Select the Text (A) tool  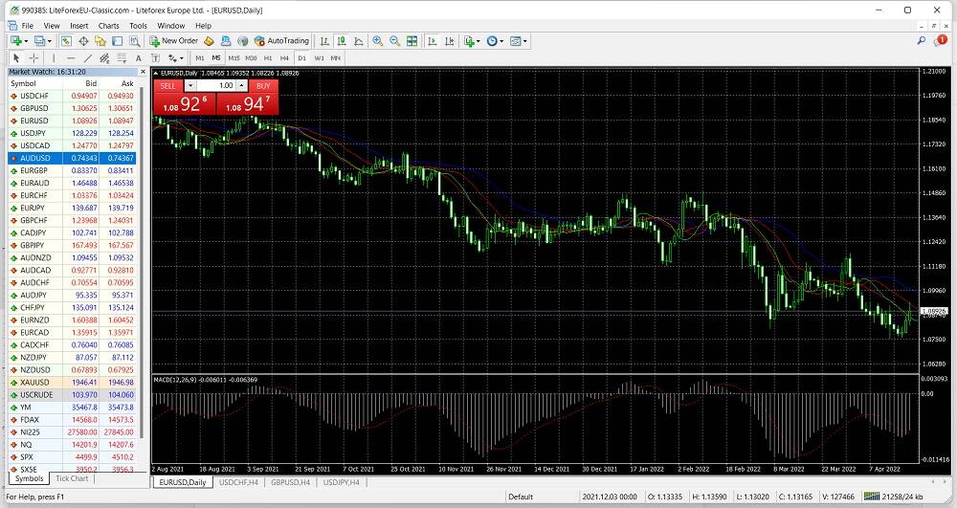[x=139, y=58]
